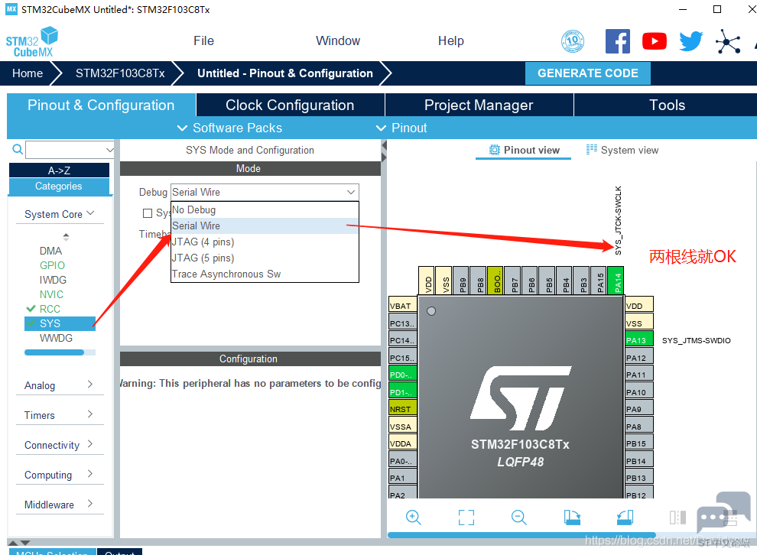This screenshot has height=555, width=757.
Task: Click the pinout view horizontal scrollbar
Action: (521, 534)
